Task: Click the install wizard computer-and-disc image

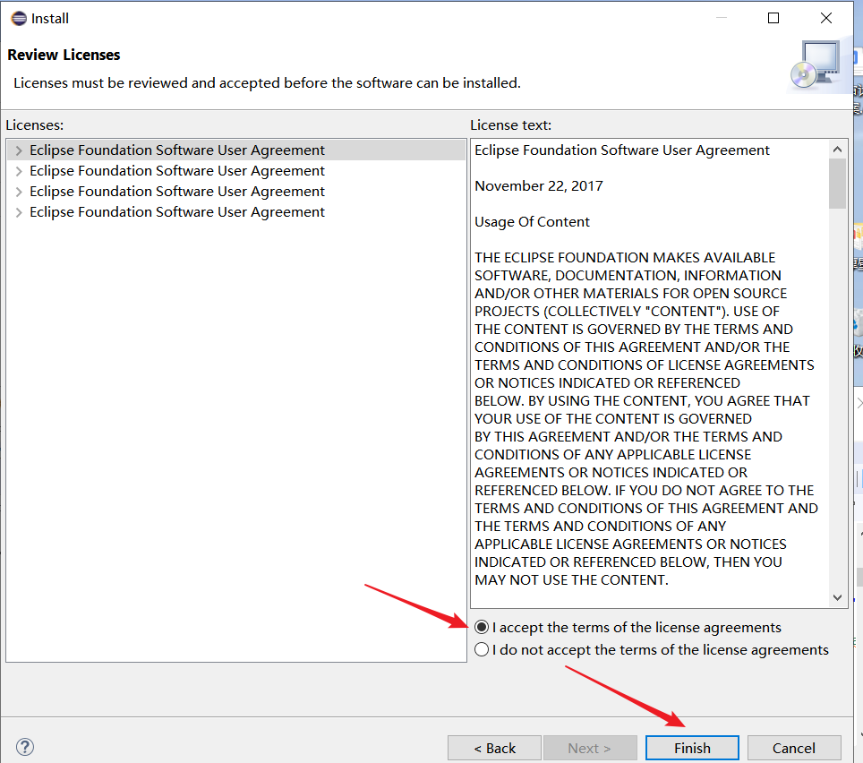Action: pyautogui.click(x=816, y=65)
